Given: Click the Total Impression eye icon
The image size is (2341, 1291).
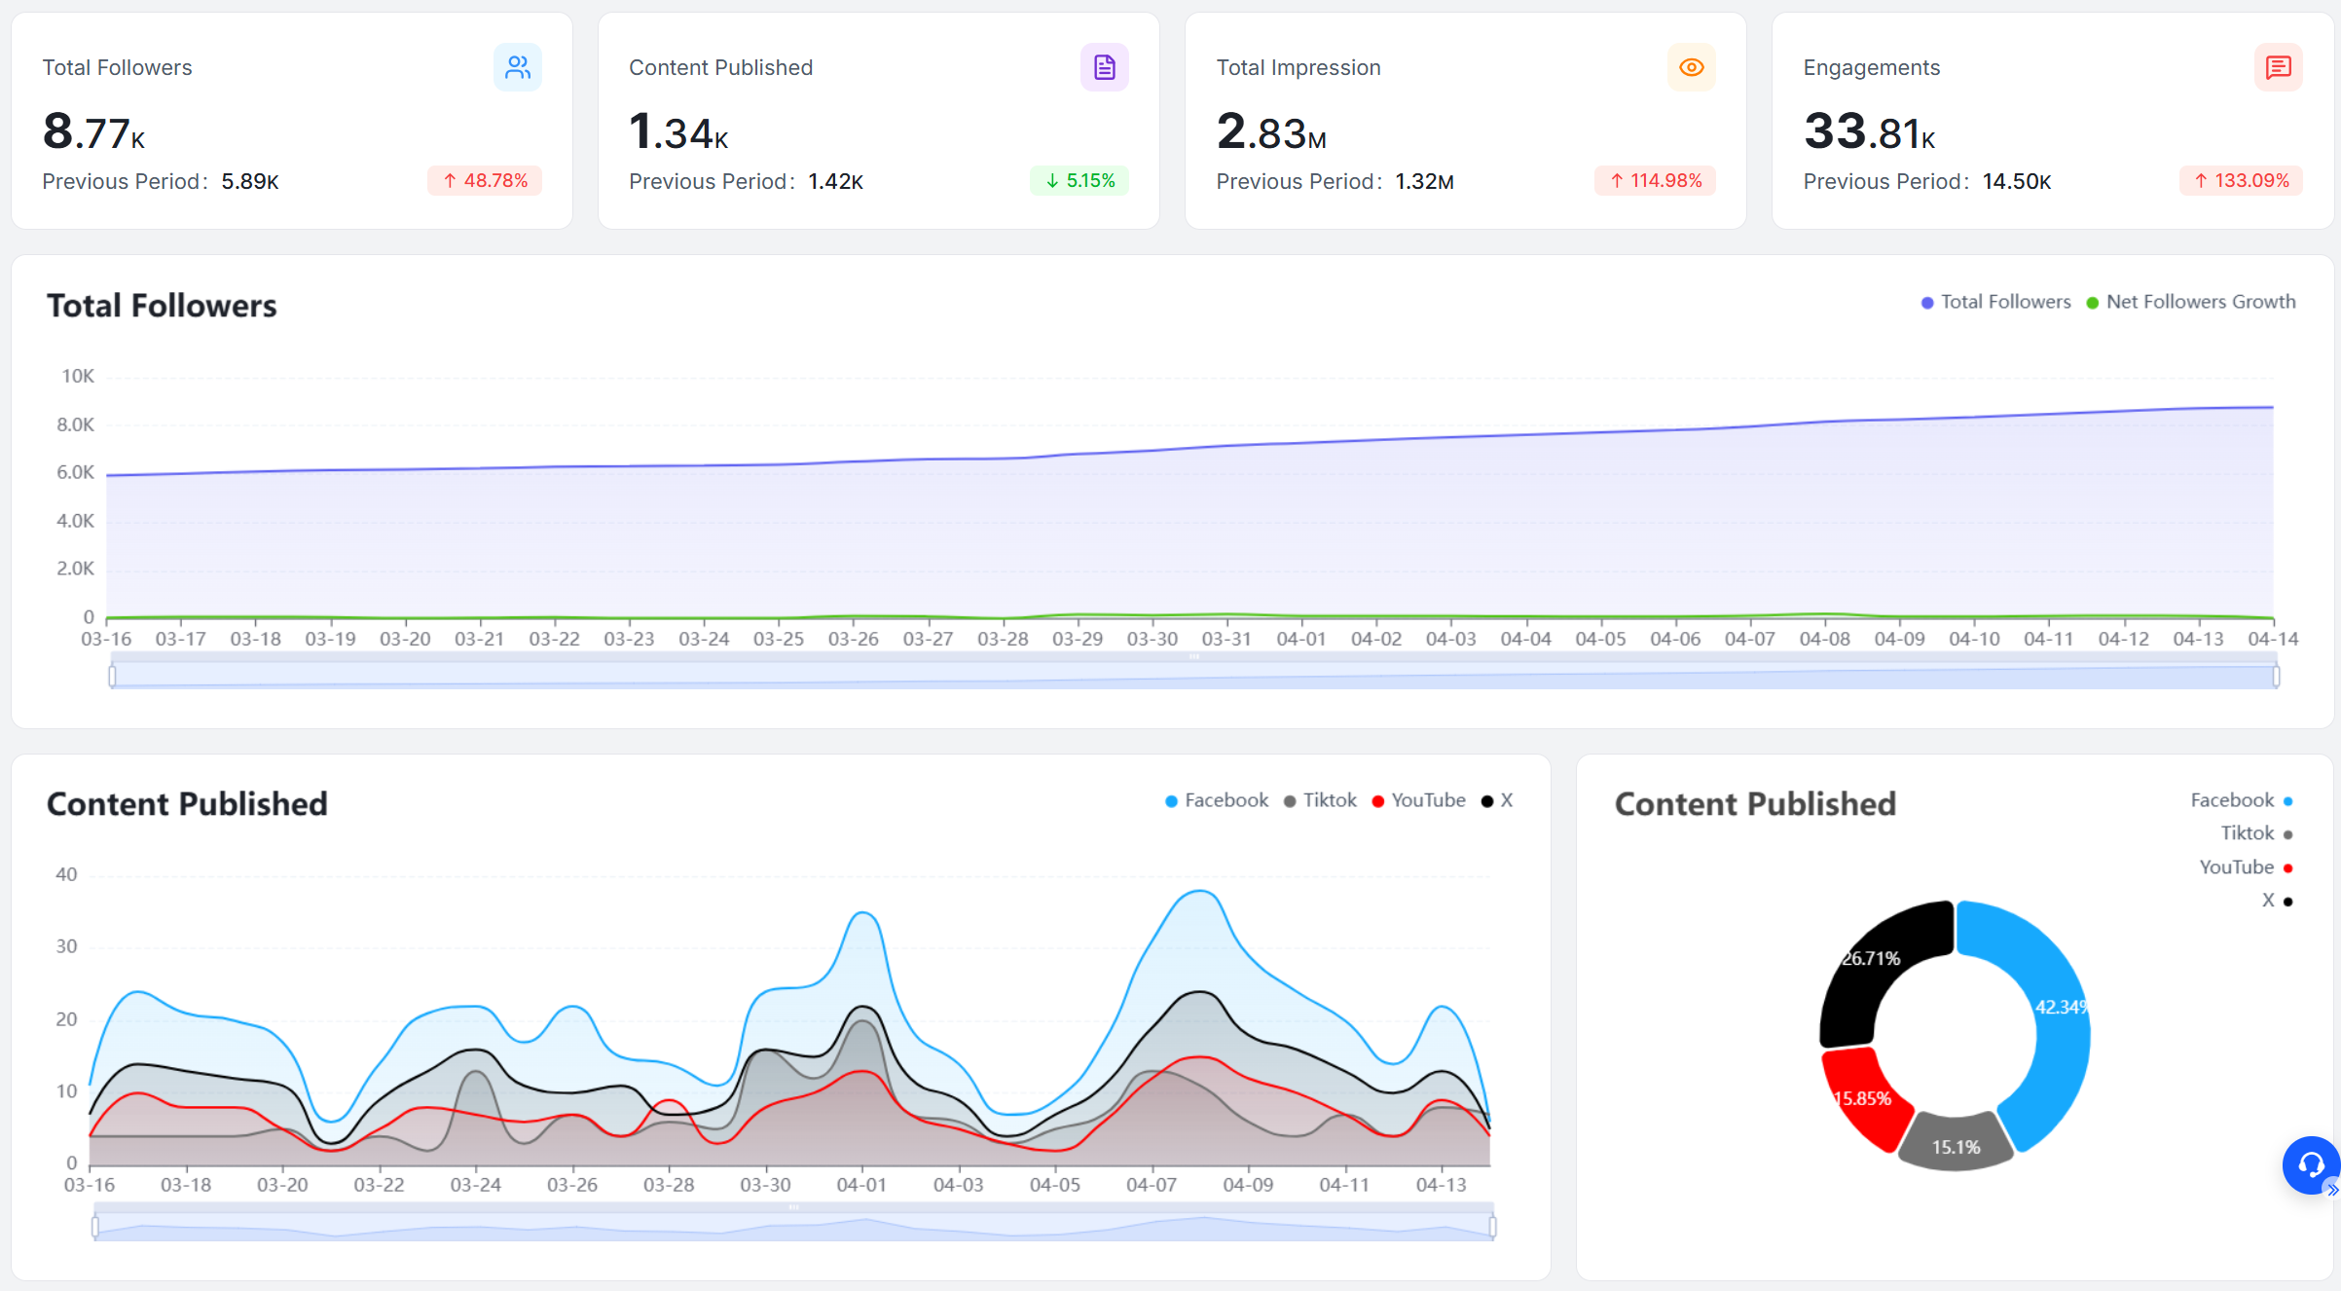Looking at the screenshot, I should tap(1691, 67).
